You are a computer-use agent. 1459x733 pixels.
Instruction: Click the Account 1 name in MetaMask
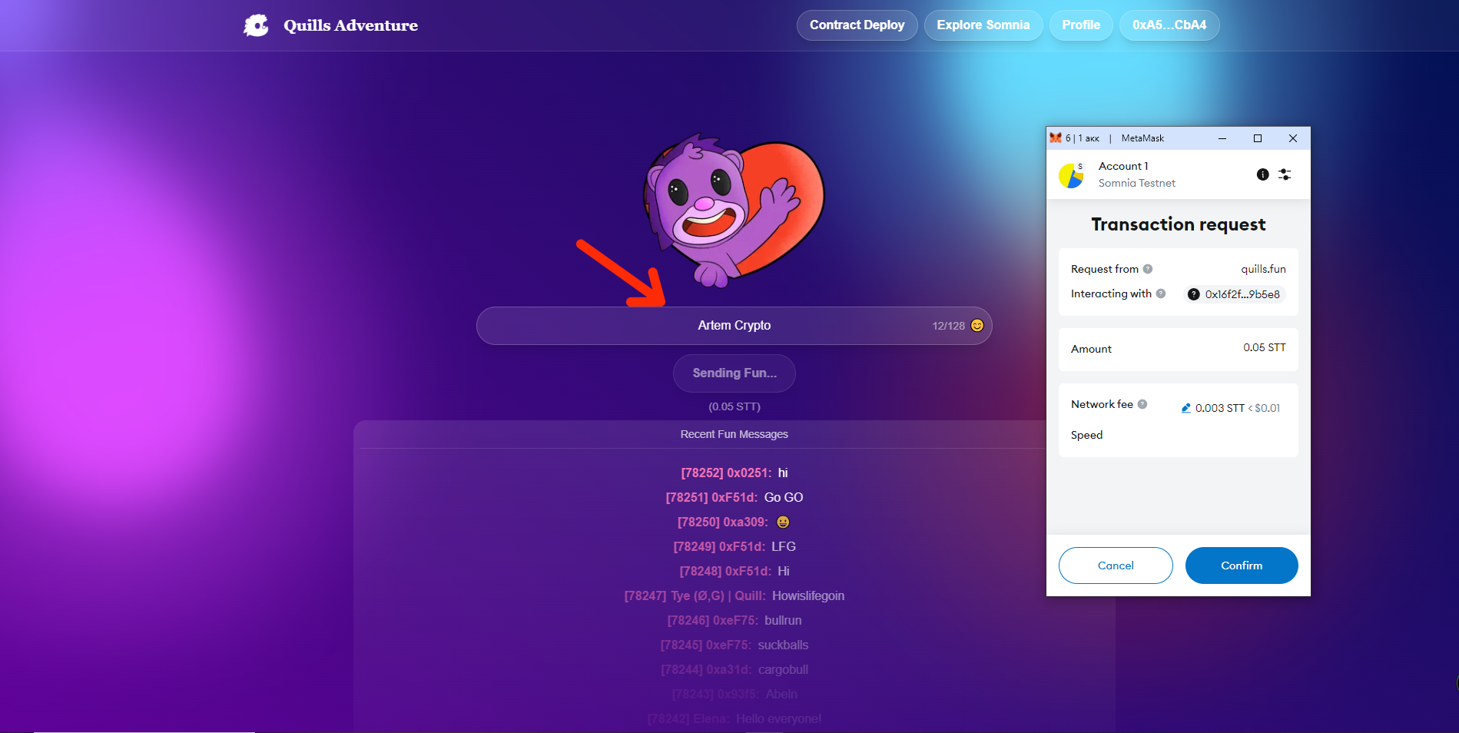(1123, 166)
